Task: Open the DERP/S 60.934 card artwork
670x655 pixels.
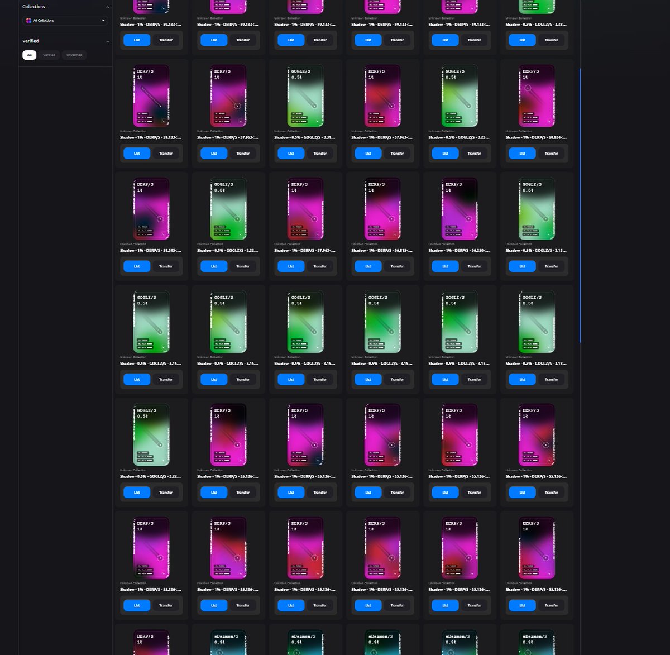Action: [x=537, y=96]
